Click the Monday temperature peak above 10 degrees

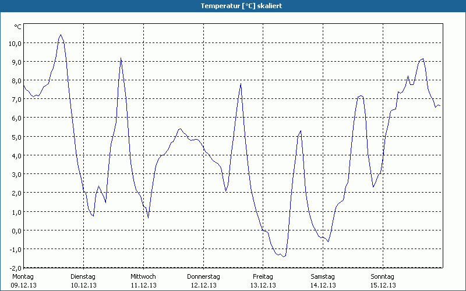61,35
